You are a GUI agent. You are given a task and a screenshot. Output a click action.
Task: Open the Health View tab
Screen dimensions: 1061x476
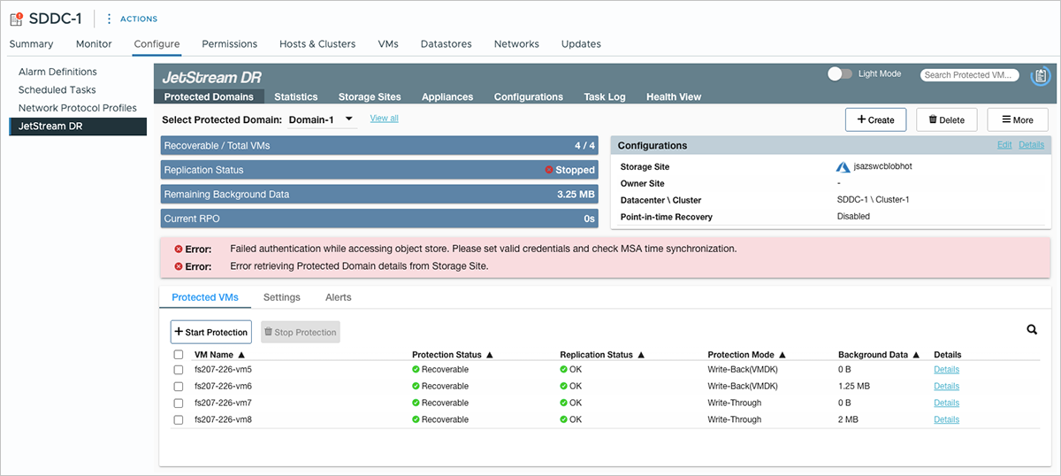click(x=673, y=97)
